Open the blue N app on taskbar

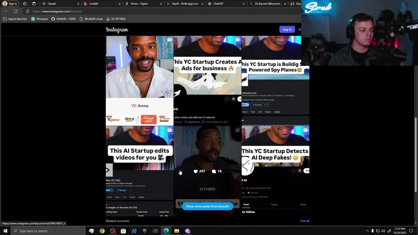pos(134,231)
